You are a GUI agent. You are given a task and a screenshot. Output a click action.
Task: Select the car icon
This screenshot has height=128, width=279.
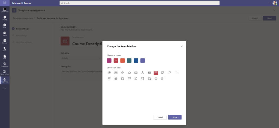click(x=149, y=79)
